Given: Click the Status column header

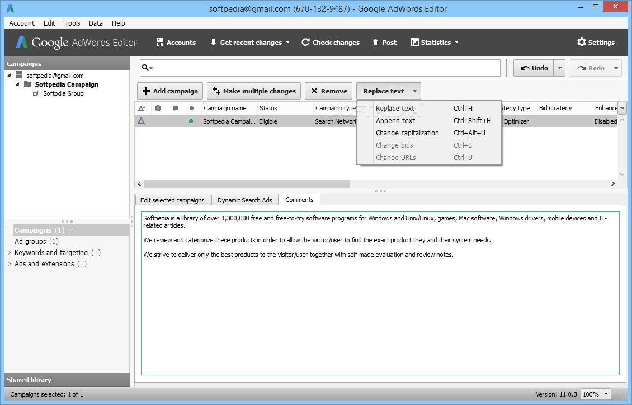Looking at the screenshot, I should pos(285,108).
